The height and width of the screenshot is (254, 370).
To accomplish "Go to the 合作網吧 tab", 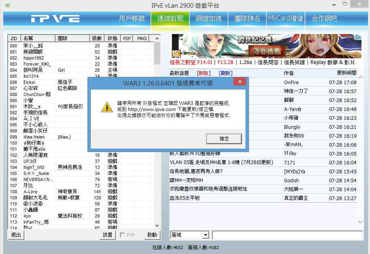I will [x=324, y=18].
